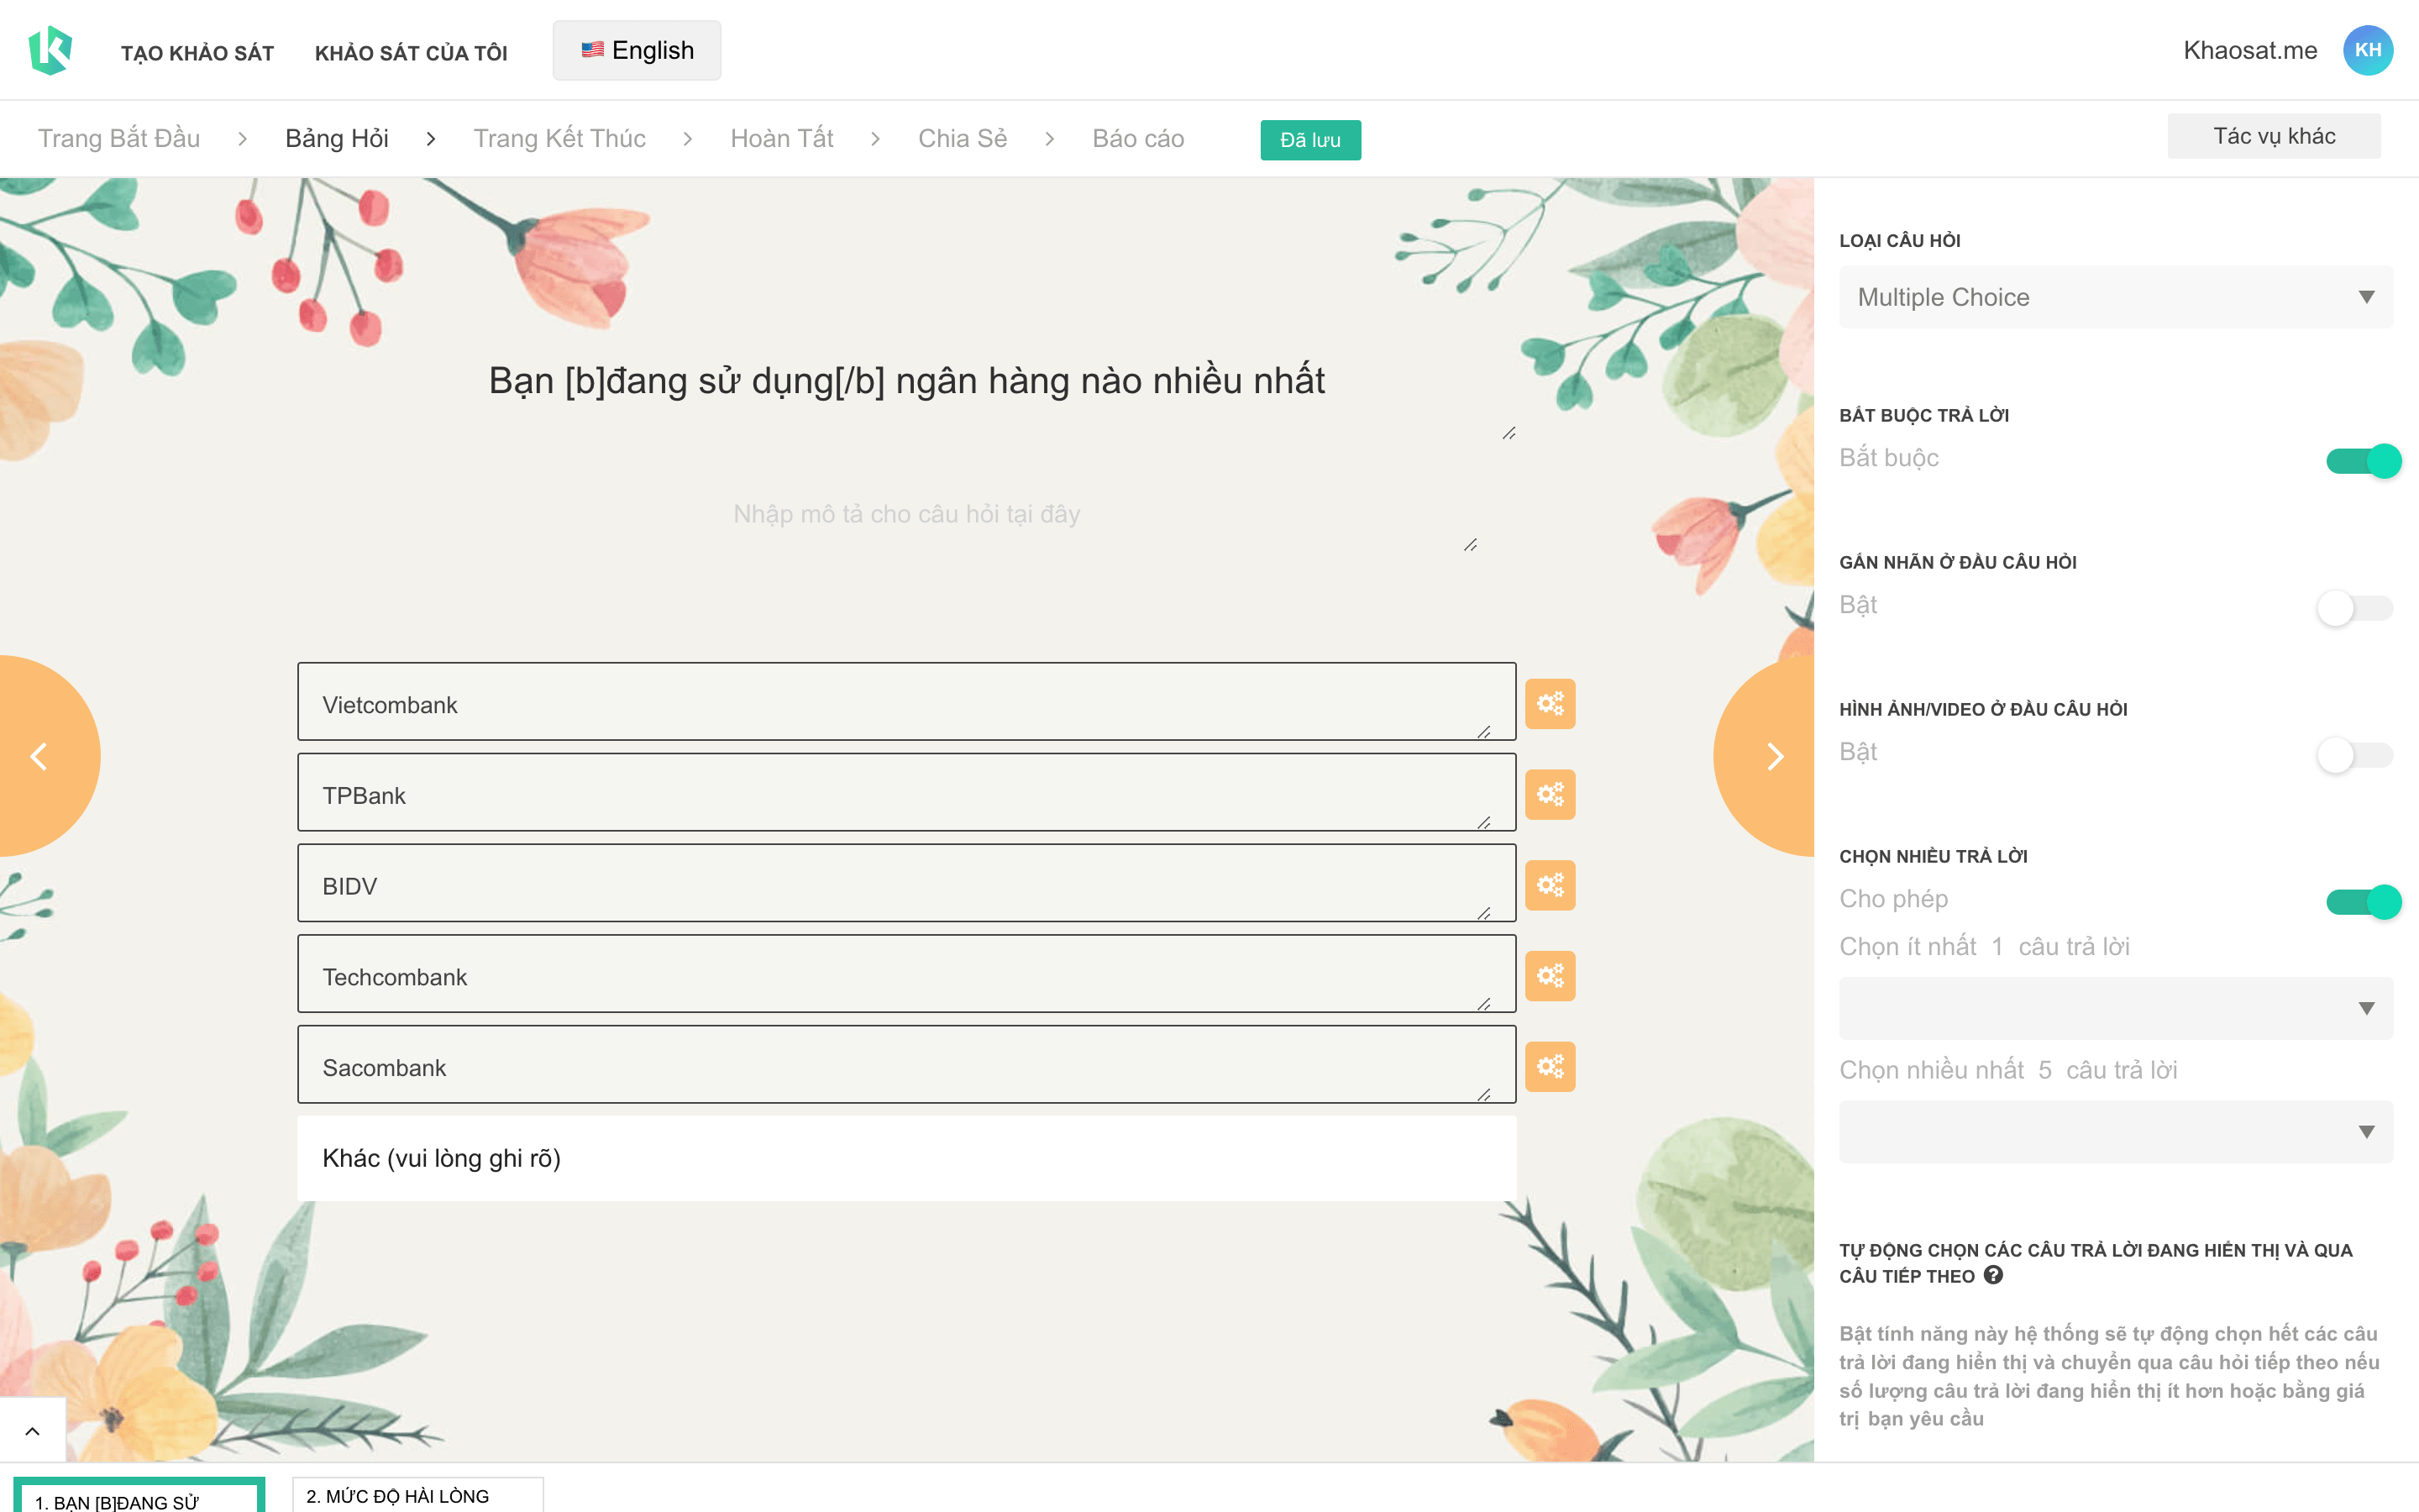This screenshot has height=1512, width=2419.
Task: Click the question title resize handle
Action: 1509,433
